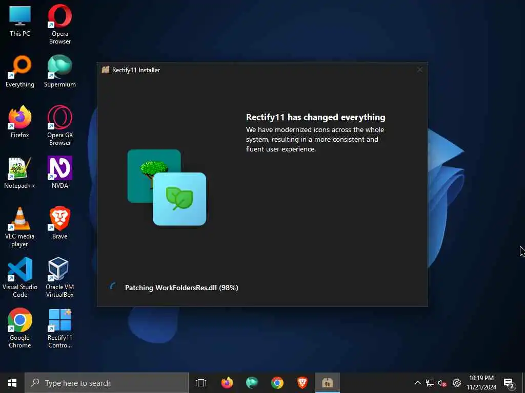Switch to Firefox on taskbar
Image resolution: width=525 pixels, height=393 pixels.
[x=227, y=383]
